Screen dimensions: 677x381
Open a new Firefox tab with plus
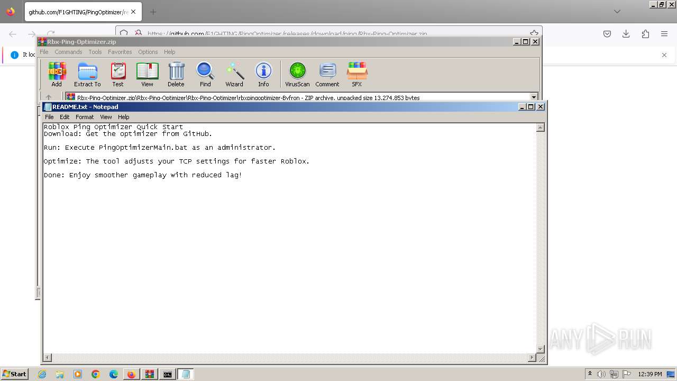tap(153, 12)
